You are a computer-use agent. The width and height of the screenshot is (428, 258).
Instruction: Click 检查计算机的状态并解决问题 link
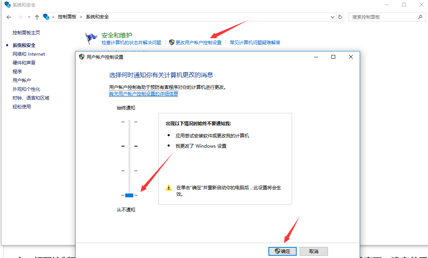click(x=131, y=42)
